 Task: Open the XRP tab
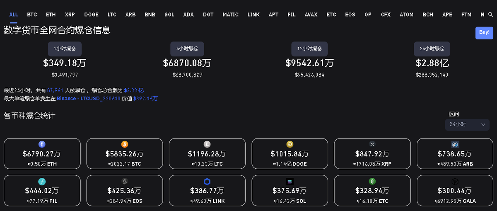click(x=70, y=15)
